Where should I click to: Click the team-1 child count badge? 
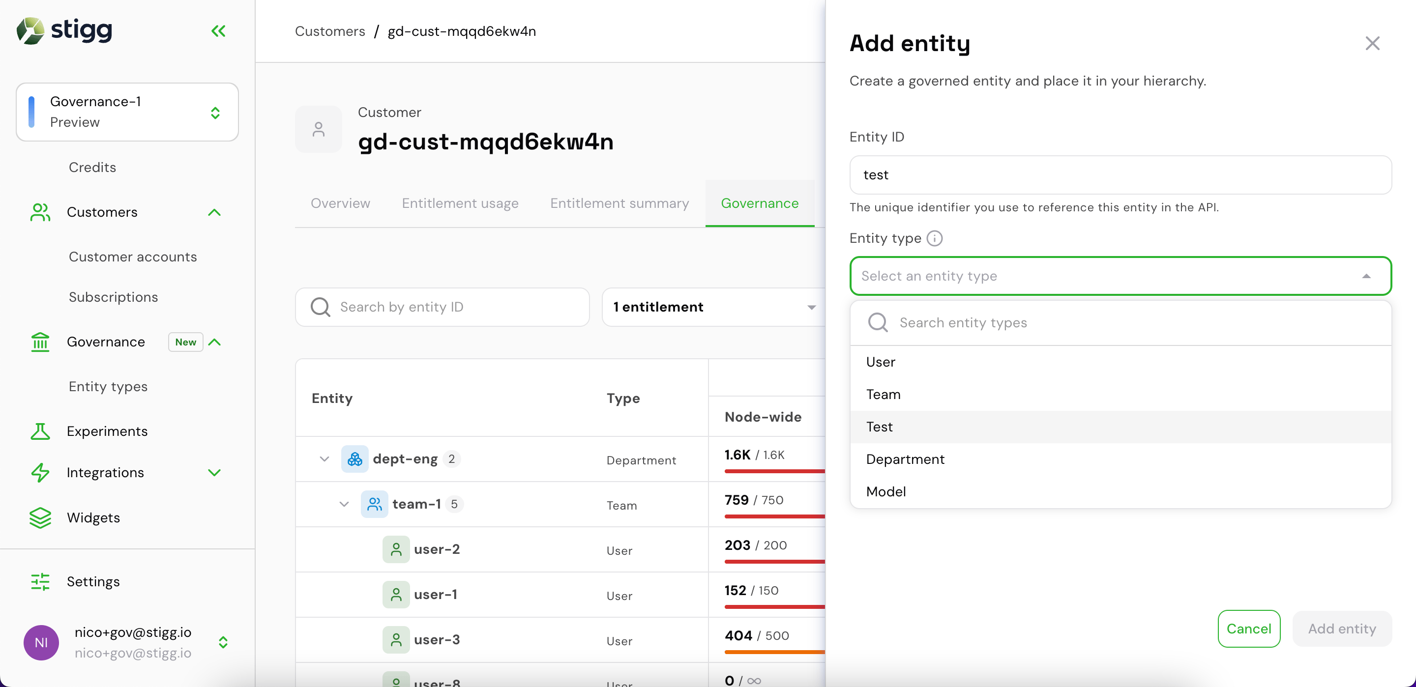[454, 504]
